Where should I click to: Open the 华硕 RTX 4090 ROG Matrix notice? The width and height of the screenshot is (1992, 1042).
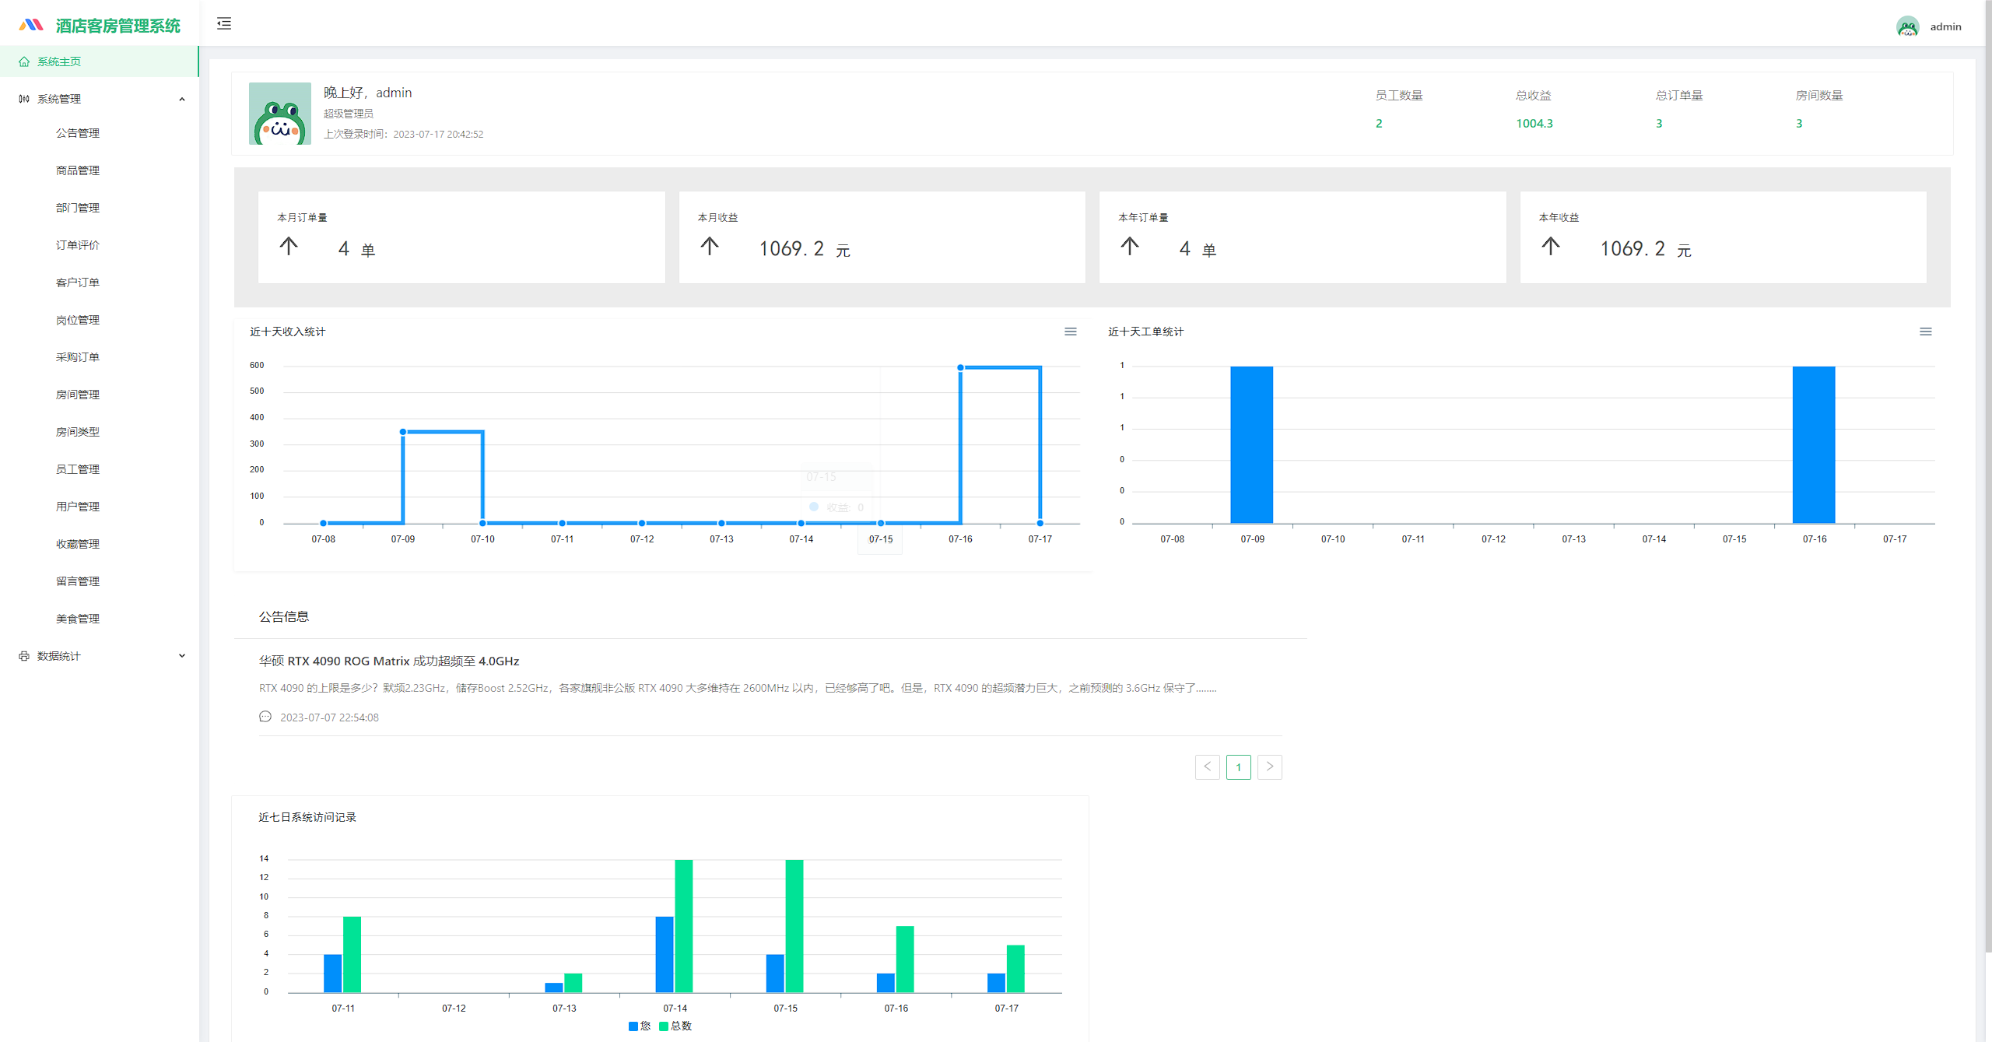(x=389, y=661)
